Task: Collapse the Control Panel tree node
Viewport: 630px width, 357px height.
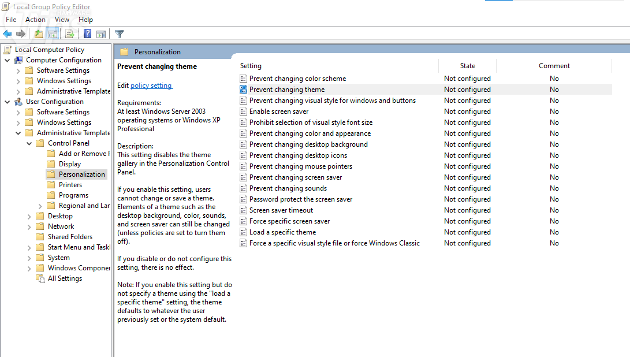Action: 29,143
